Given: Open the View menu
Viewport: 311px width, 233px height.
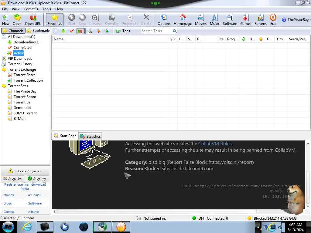Looking at the screenshot, I should pos(15,9).
